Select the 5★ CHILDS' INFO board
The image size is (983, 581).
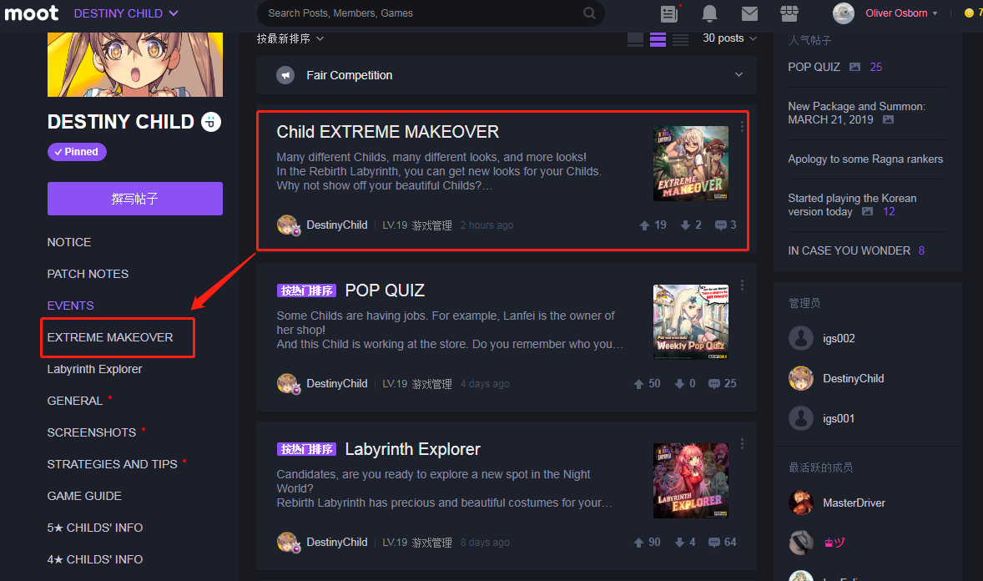[x=95, y=528]
